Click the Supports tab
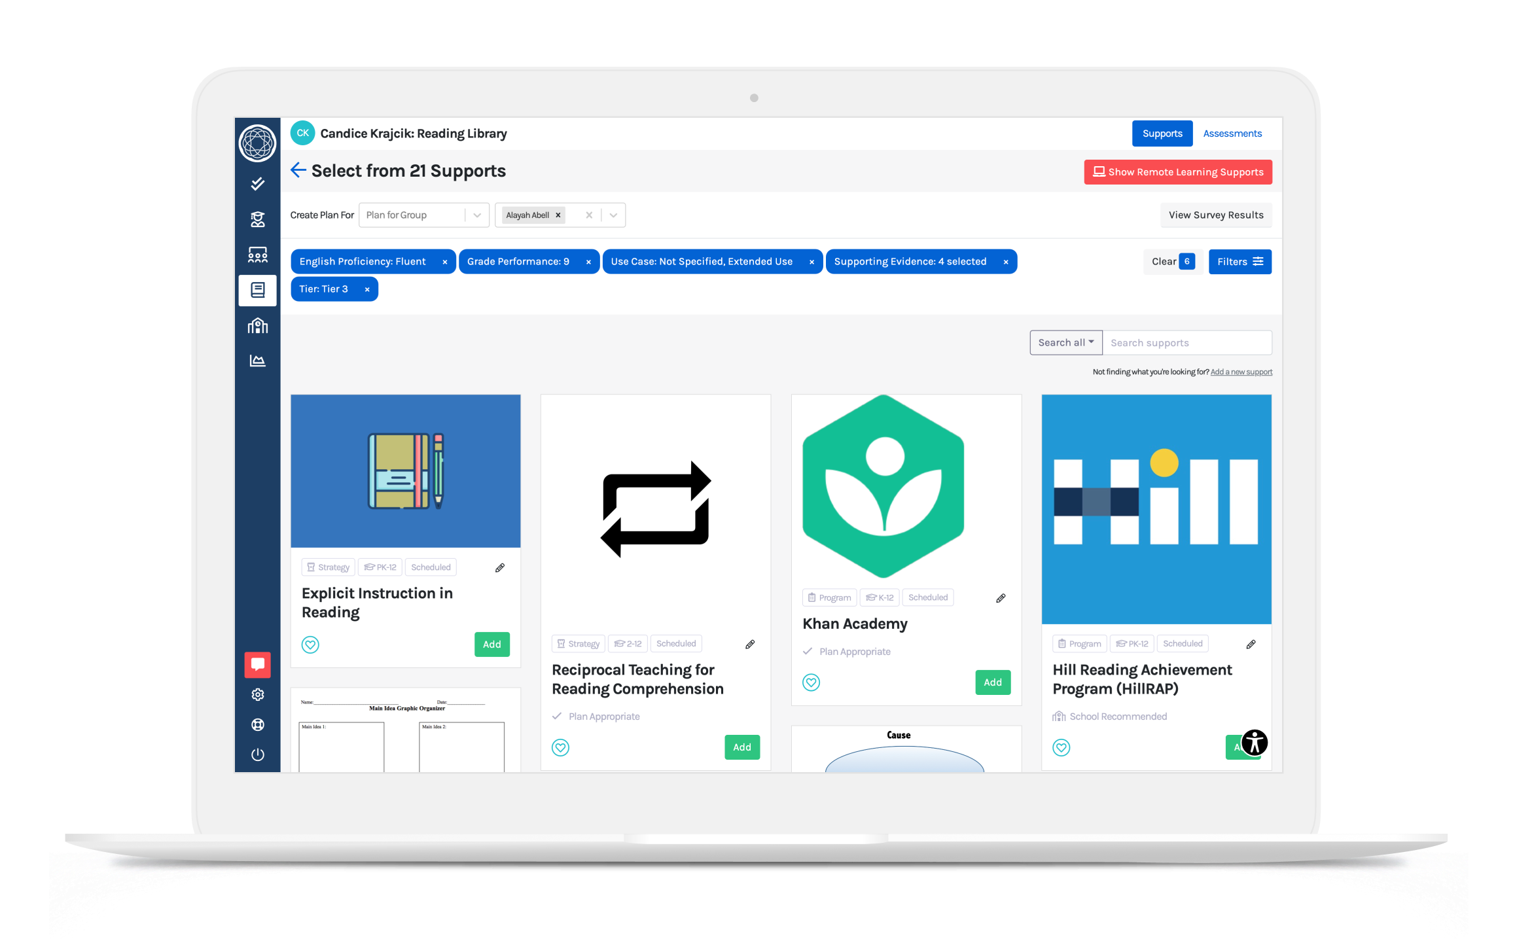Screen dimensions: 1517x939 point(1160,133)
